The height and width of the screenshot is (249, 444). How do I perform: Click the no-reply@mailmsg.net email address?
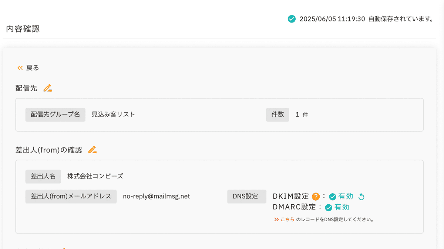coord(158,196)
